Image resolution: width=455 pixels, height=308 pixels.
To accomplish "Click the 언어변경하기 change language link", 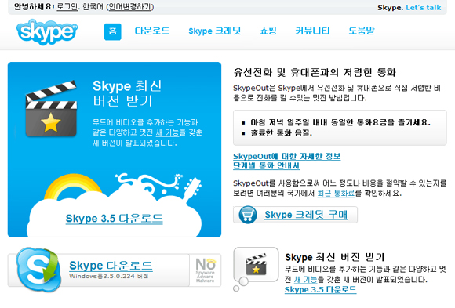I will point(130,7).
